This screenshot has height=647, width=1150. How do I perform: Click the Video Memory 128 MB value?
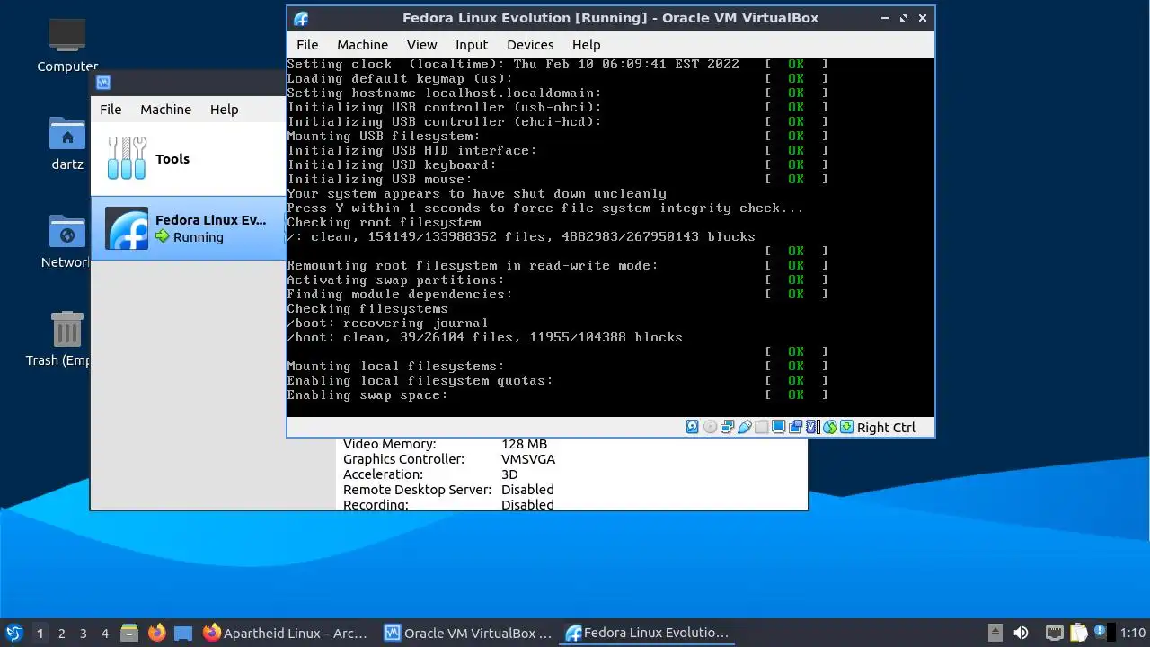pyautogui.click(x=524, y=444)
